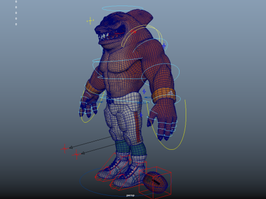Select the blue cross locator on the thigh
This screenshot has height=199, width=266.
pyautogui.click(x=141, y=115)
